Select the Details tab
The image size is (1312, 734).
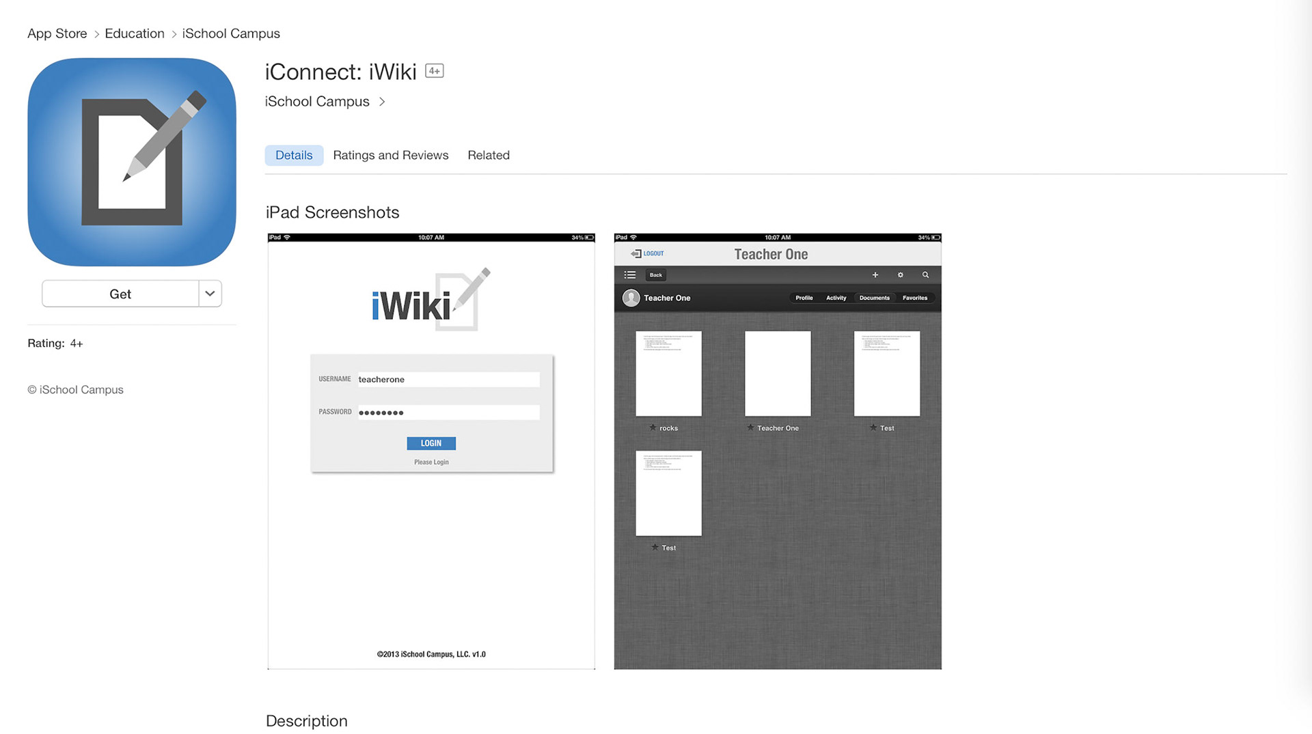[x=294, y=155]
